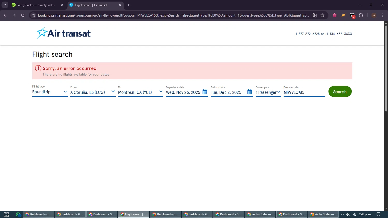Click the Promo code input field
Viewport: 388px width, 218px height.
coord(304,92)
